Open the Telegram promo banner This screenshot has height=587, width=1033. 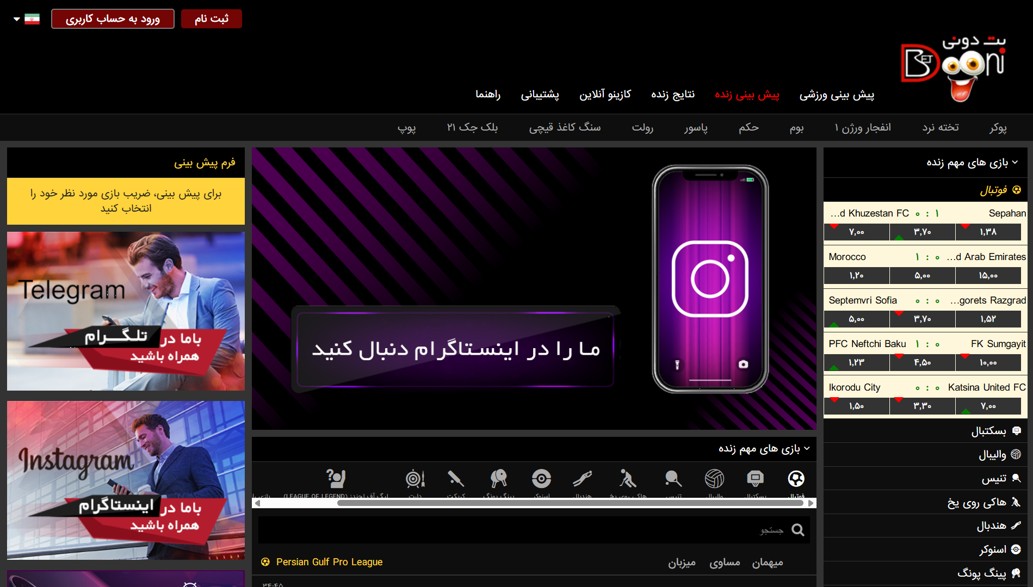pyautogui.click(x=126, y=311)
